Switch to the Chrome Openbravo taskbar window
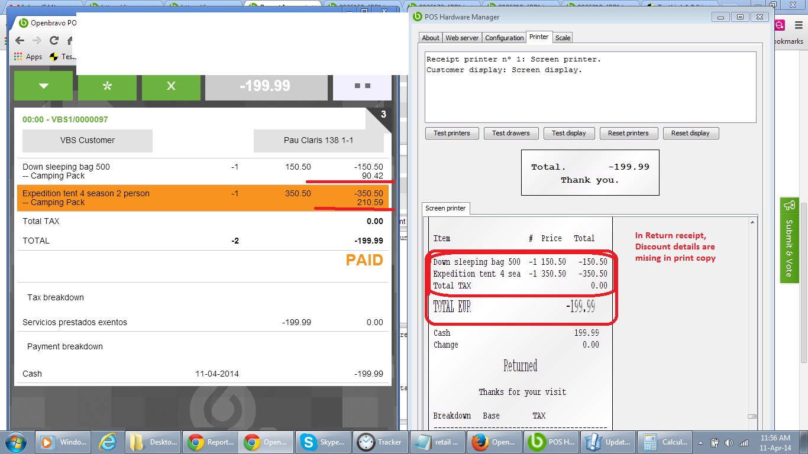Viewport: 808px width, 454px height. [x=267, y=442]
